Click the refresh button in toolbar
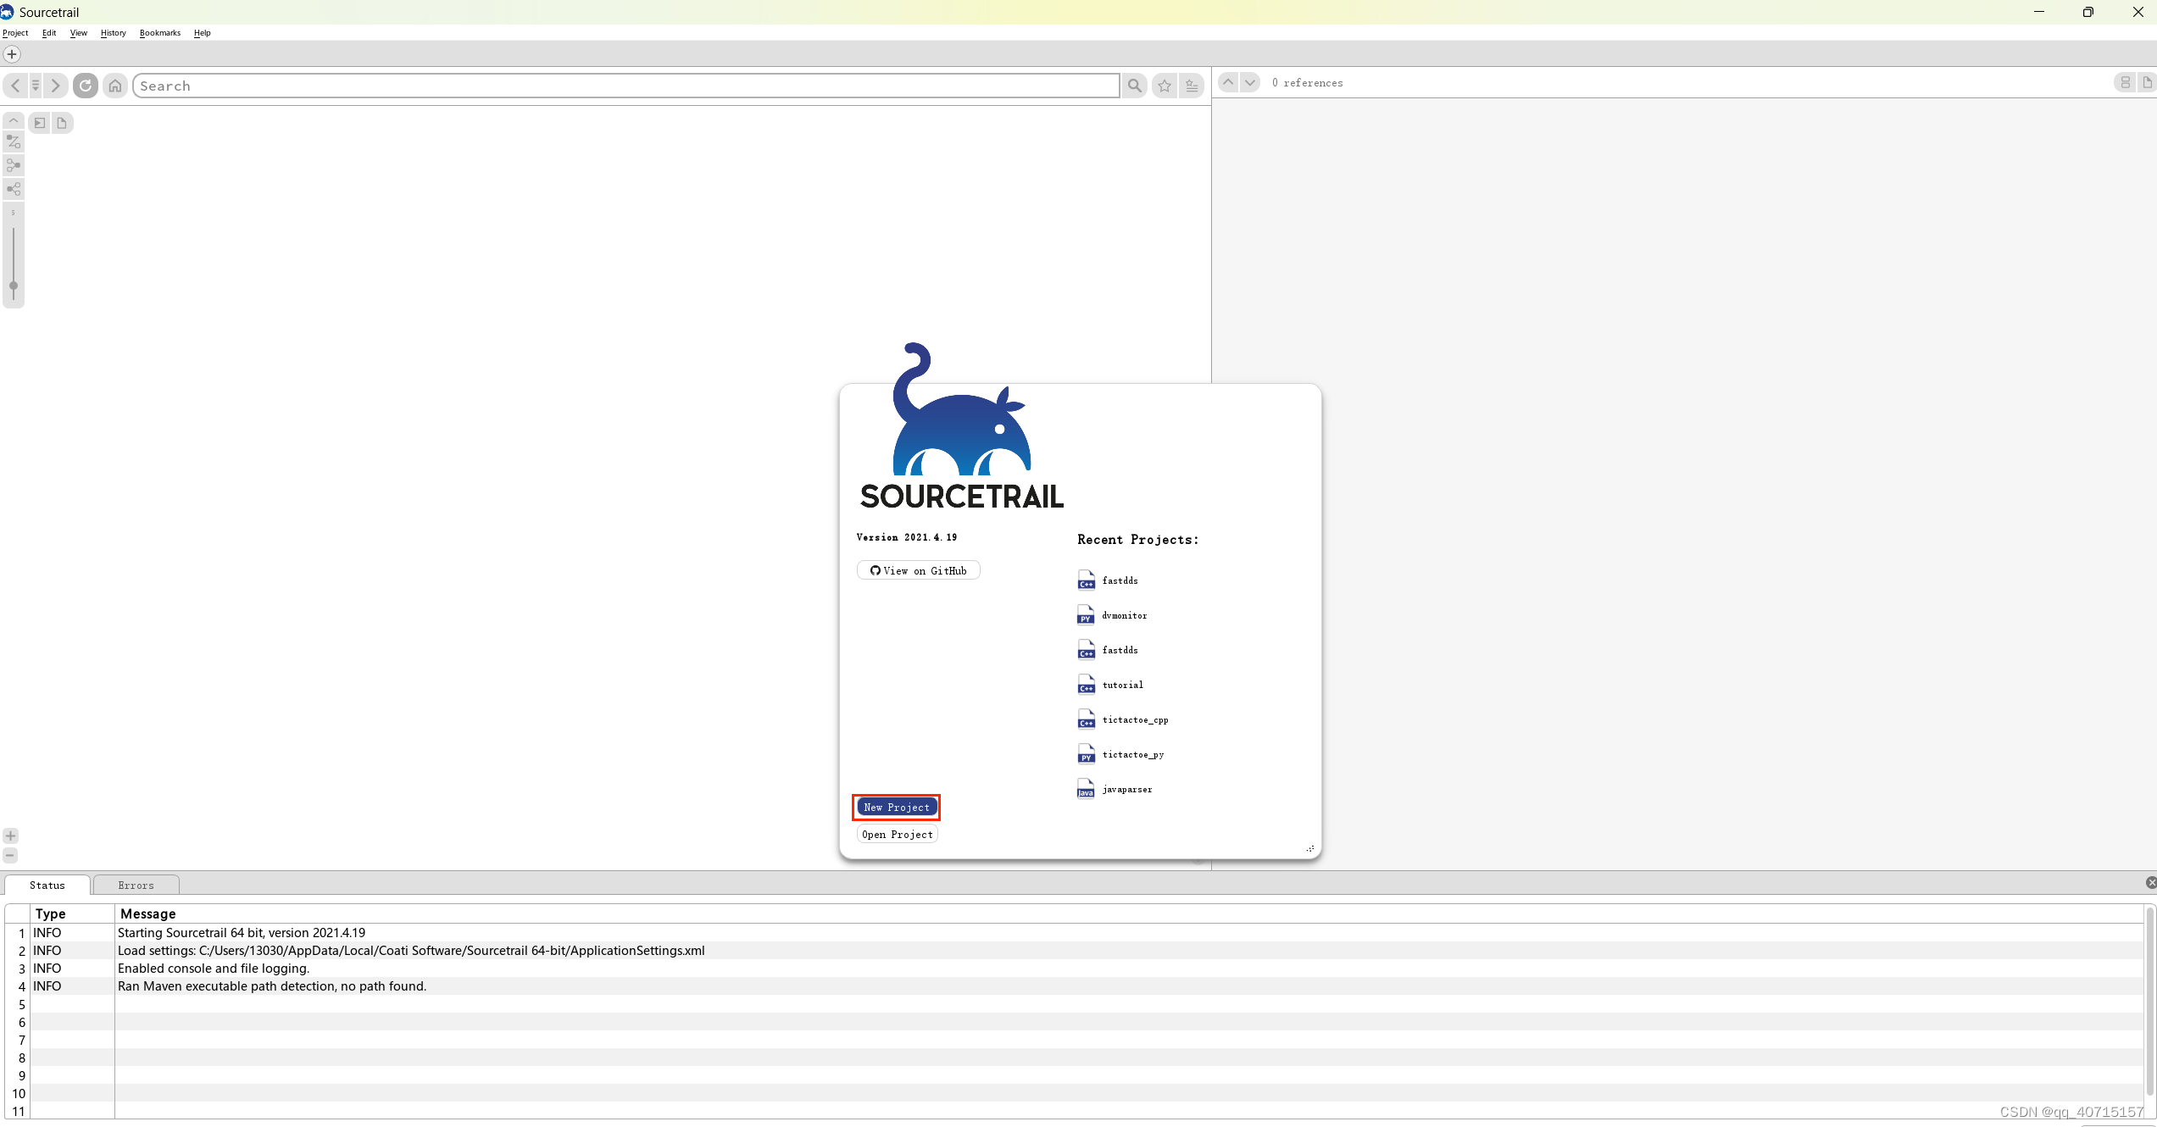Image resolution: width=2157 pixels, height=1127 pixels. tap(86, 86)
